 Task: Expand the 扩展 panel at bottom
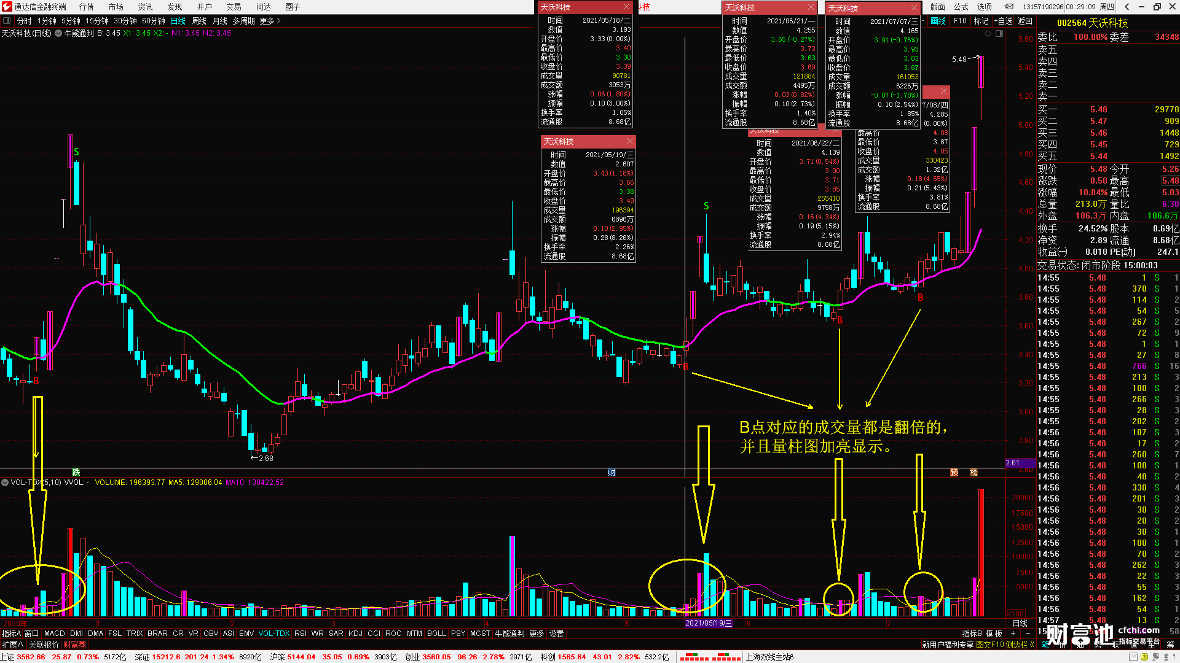click(12, 645)
